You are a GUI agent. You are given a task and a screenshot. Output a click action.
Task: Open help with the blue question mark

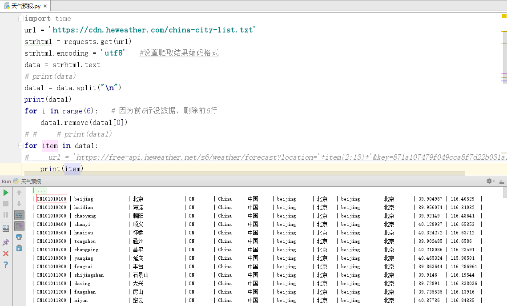5,265
